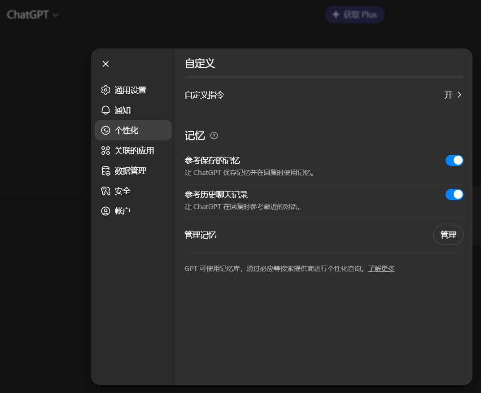Image resolution: width=481 pixels, height=393 pixels.
Task: Open the 通知 settings tab
Action: (133, 110)
